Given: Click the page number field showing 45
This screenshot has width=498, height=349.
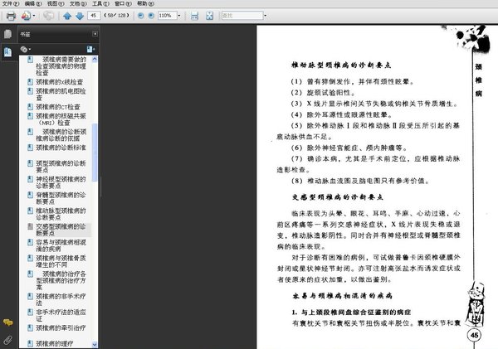Looking at the screenshot, I should coord(94,15).
